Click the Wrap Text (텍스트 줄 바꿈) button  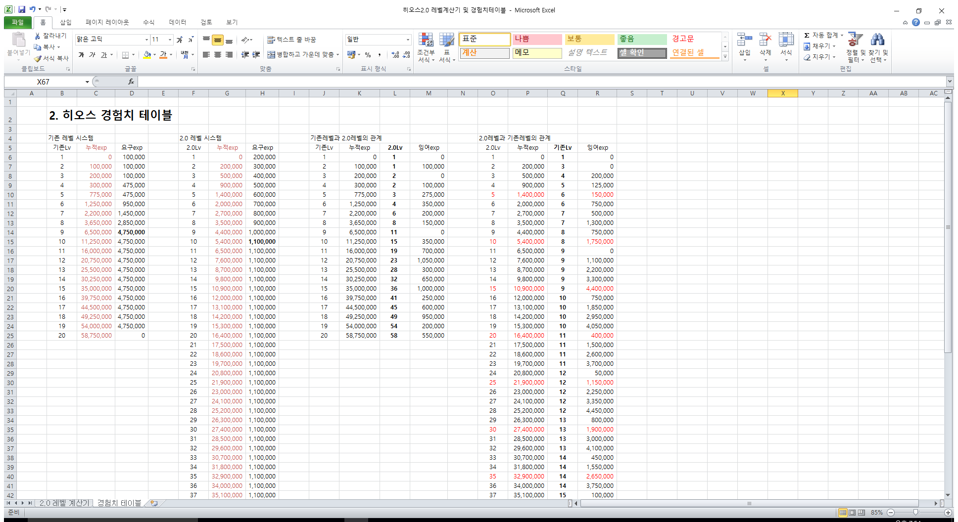(x=291, y=40)
